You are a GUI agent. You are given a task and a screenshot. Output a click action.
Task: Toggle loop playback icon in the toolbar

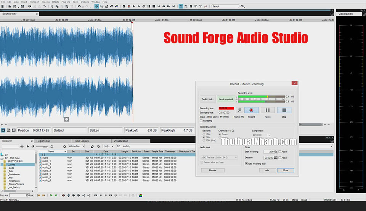(x=144, y=6)
